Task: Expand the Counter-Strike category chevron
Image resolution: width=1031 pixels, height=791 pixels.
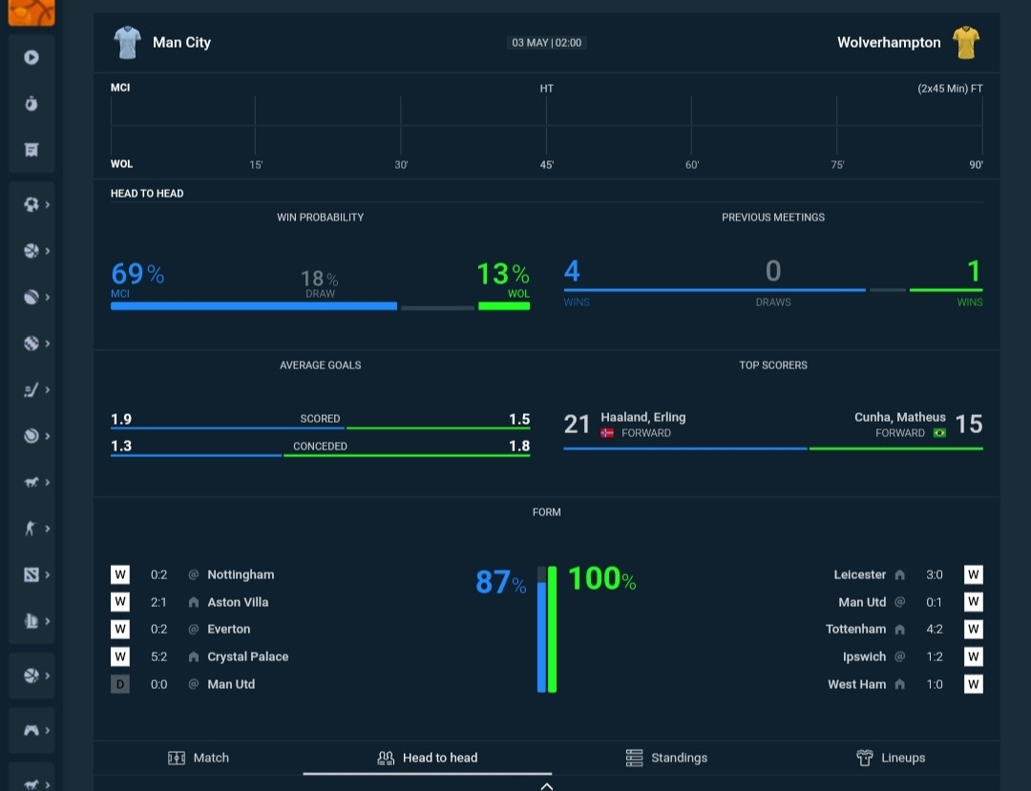Action: click(48, 529)
